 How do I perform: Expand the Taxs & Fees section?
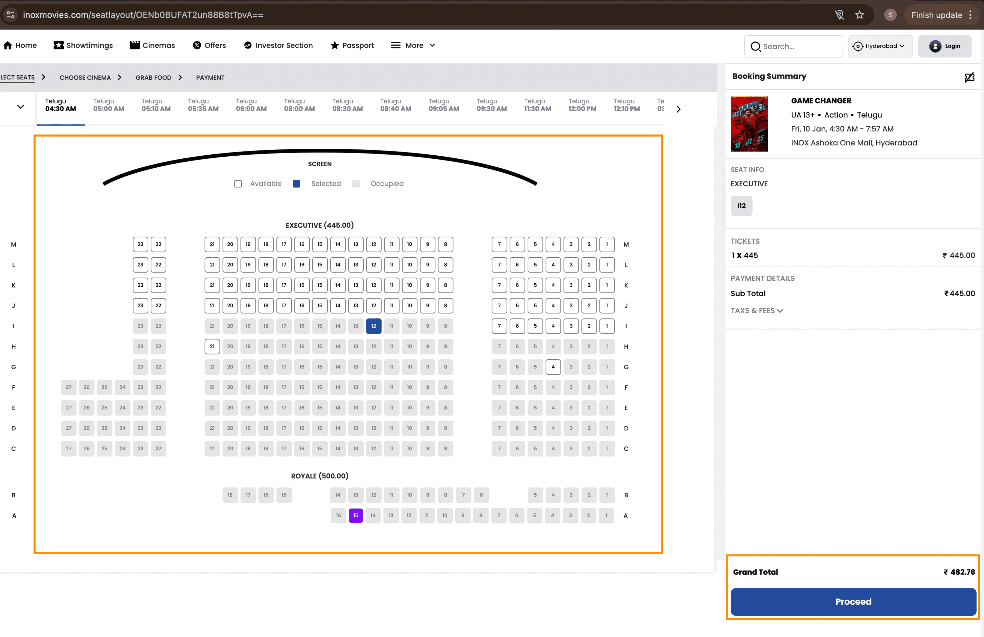click(x=757, y=311)
